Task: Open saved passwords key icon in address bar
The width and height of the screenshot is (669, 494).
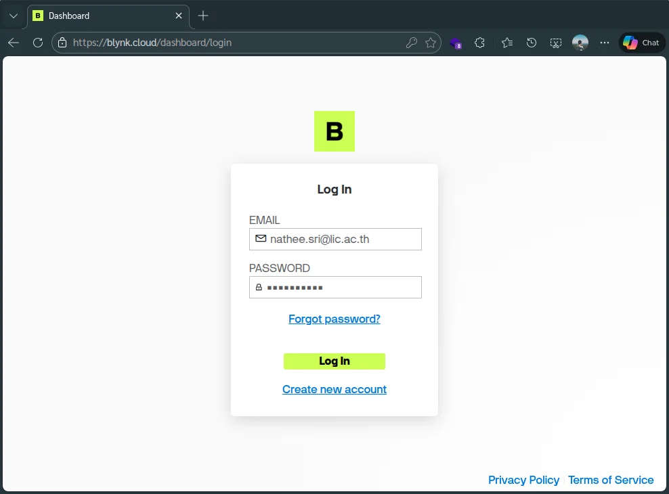Action: 411,43
